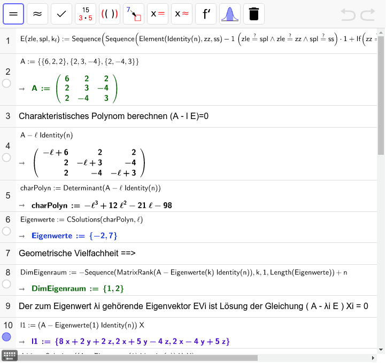
Task: Click the input A := {{6,2,2},...} in row 2
Action: point(80,61)
